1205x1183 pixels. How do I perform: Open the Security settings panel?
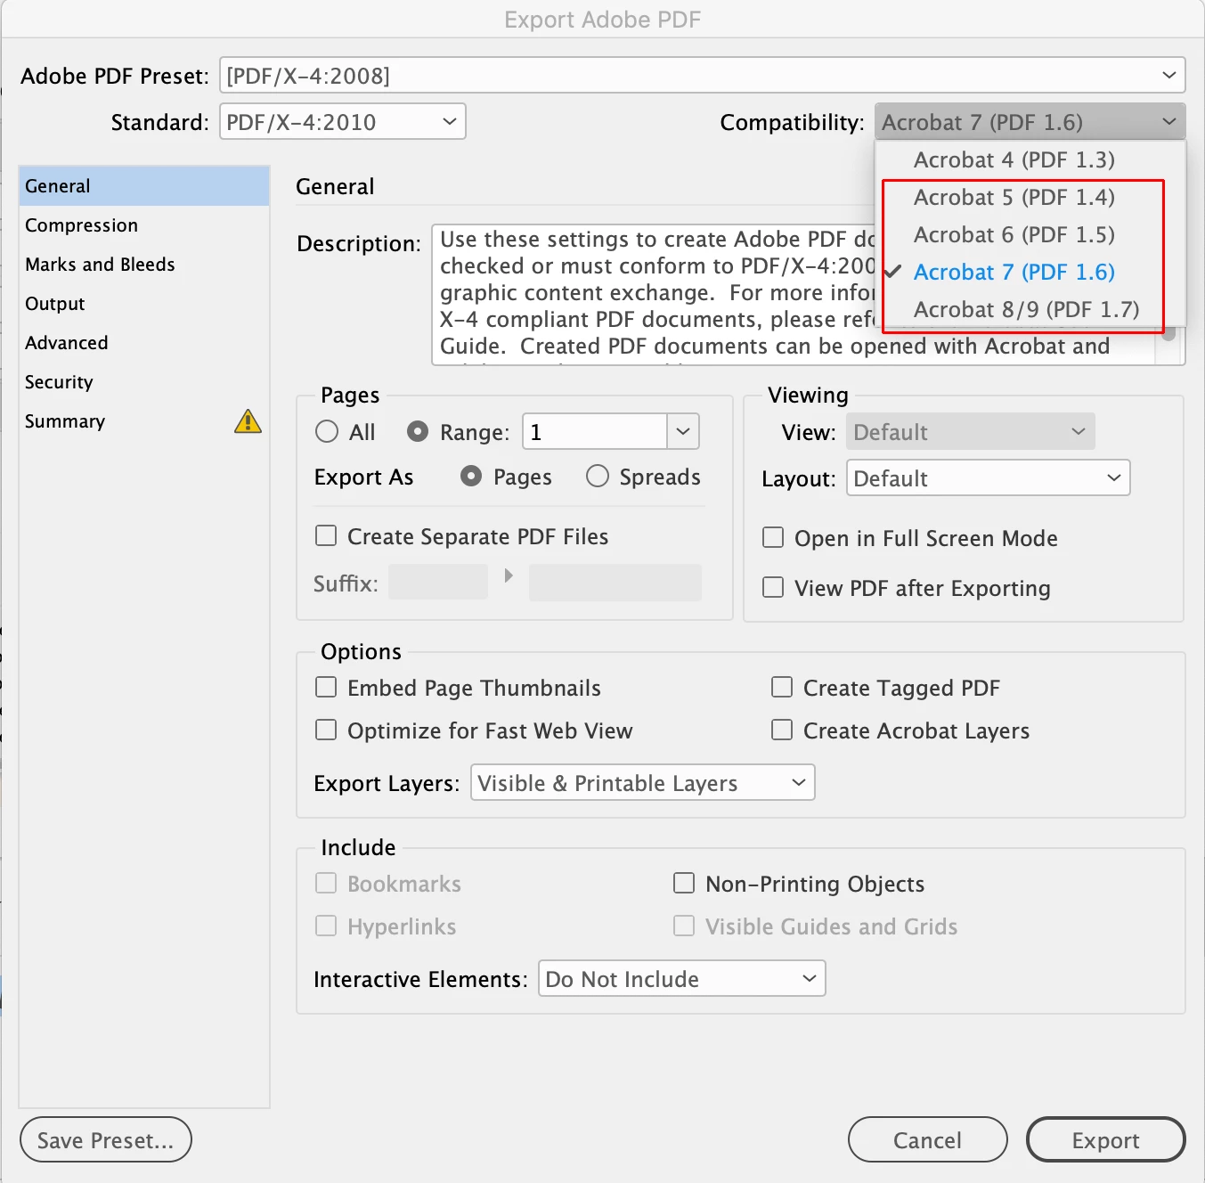point(144,382)
